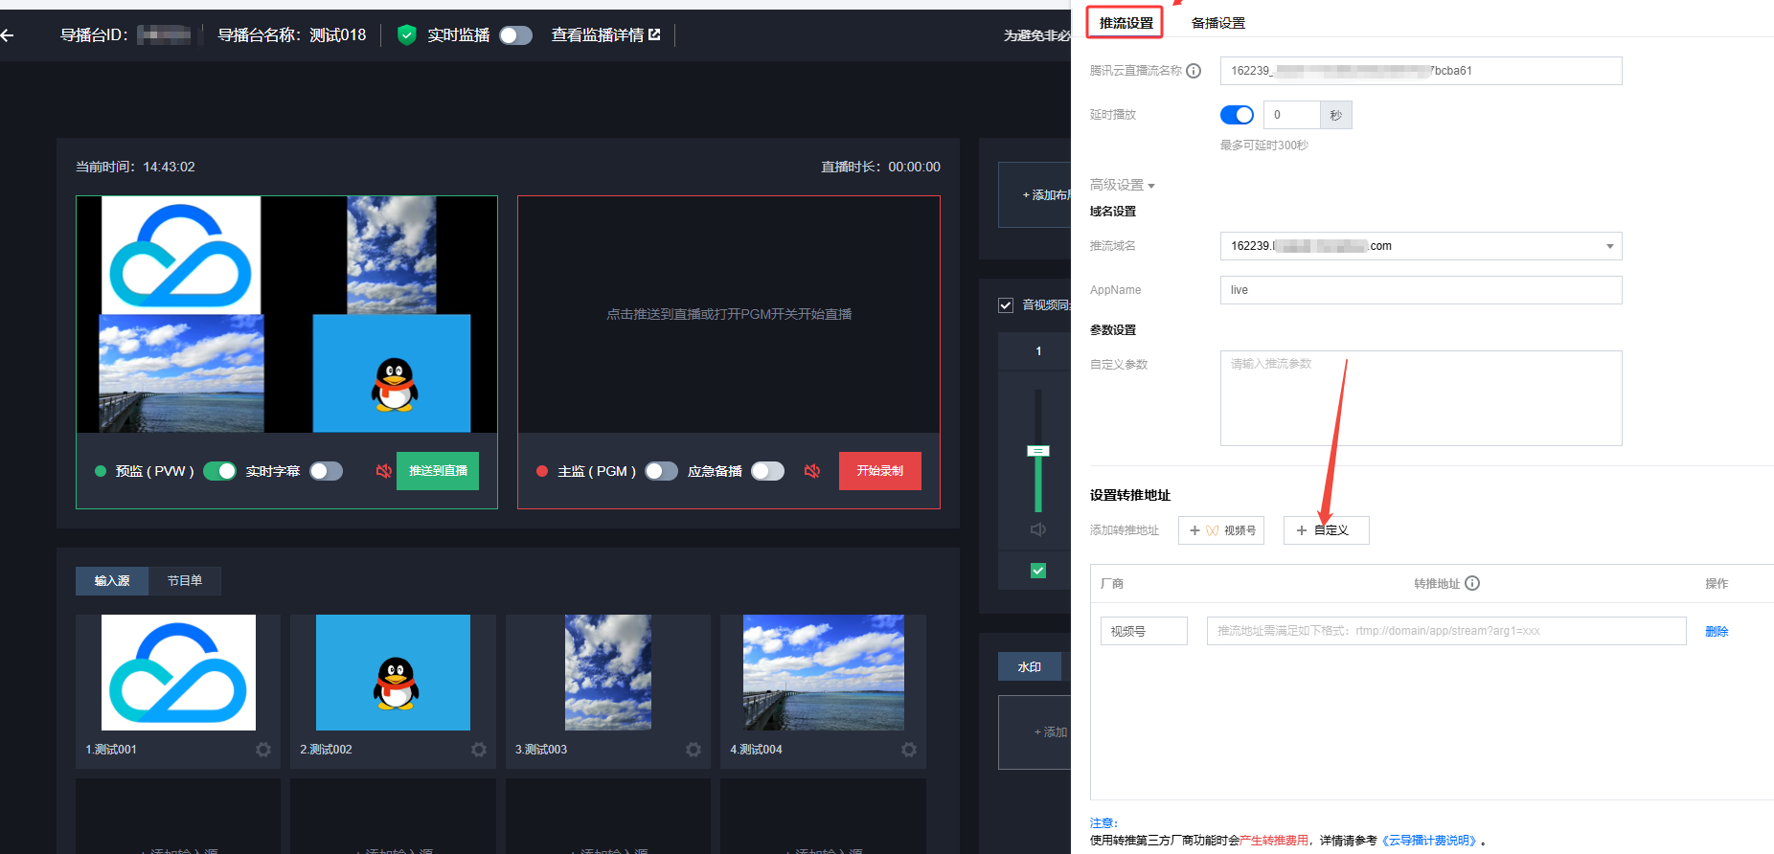Image resolution: width=1774 pixels, height=854 pixels.
Task: Click the back arrow icon
Action: pos(8,35)
